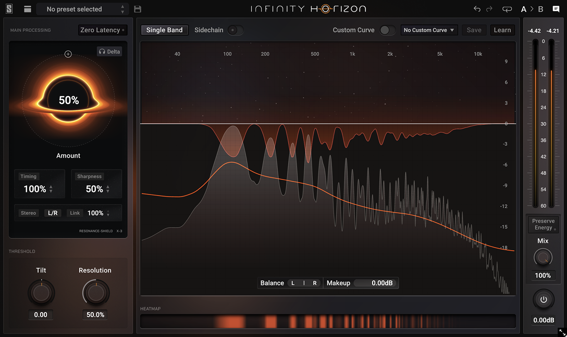Click the copy A to B loop icon
Screen dimensions: 567x337
point(507,9)
